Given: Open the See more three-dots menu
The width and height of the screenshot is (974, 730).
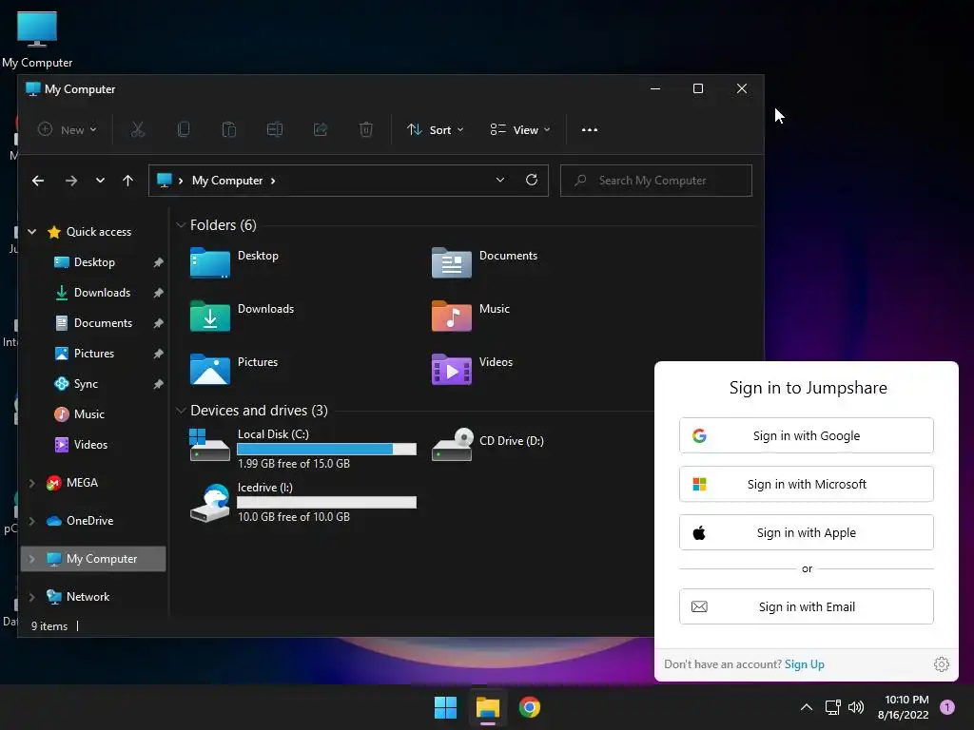Looking at the screenshot, I should [590, 129].
